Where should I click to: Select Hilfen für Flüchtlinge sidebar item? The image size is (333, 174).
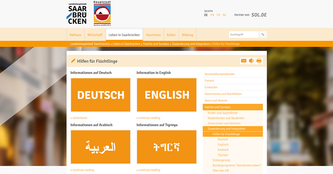pyautogui.click(x=233, y=134)
